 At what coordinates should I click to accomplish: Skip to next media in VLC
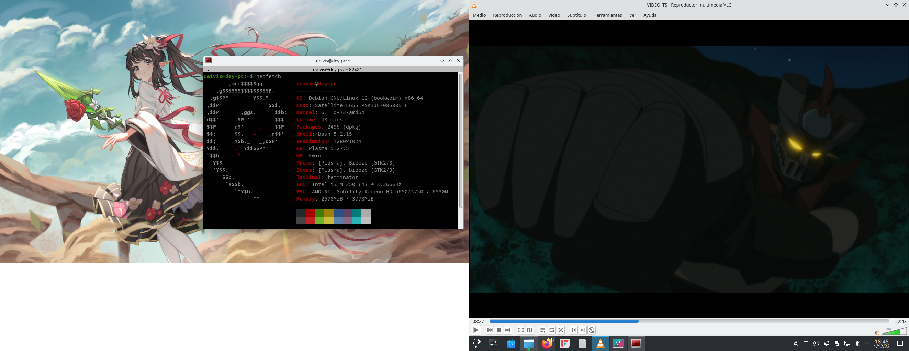507,330
